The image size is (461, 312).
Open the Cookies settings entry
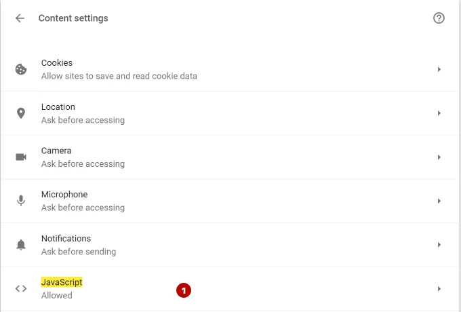pyautogui.click(x=230, y=69)
